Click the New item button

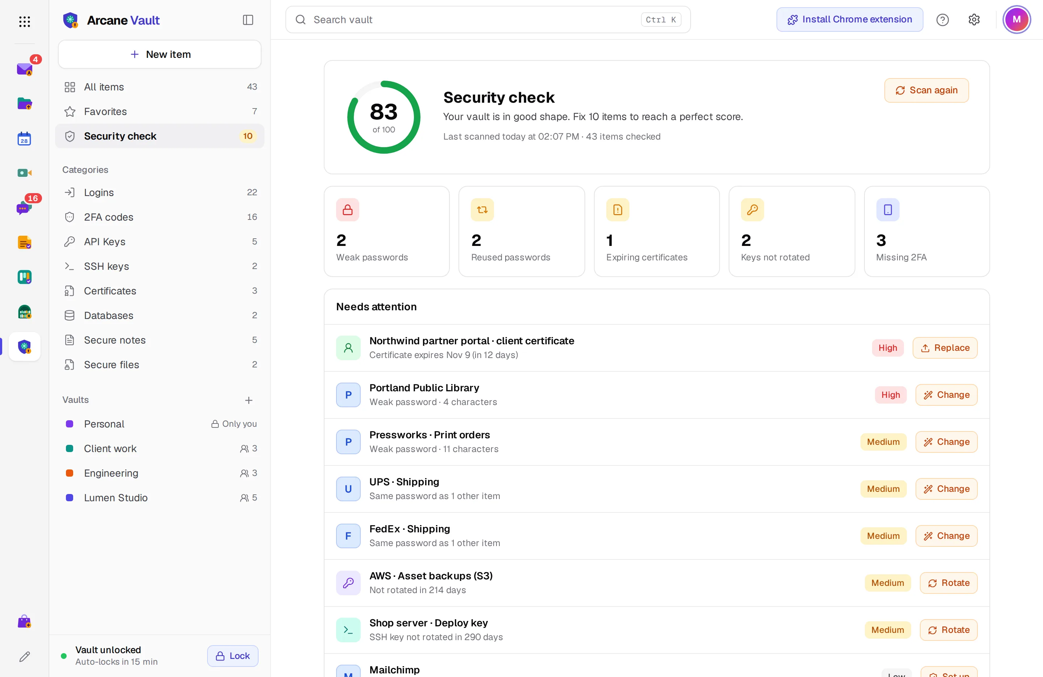tap(160, 54)
